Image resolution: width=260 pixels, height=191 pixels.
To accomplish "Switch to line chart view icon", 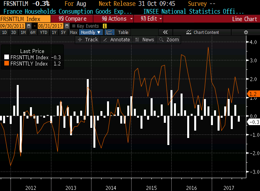I will pos(109,32).
